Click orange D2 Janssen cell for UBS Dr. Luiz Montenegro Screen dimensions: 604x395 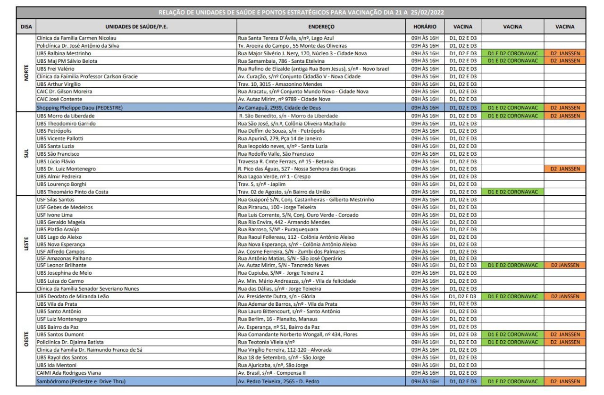coord(565,169)
